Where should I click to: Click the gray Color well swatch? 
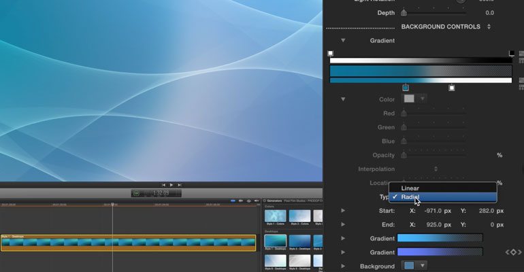point(409,99)
